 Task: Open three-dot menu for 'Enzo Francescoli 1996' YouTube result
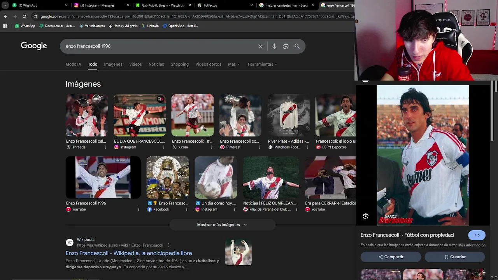[x=139, y=210]
